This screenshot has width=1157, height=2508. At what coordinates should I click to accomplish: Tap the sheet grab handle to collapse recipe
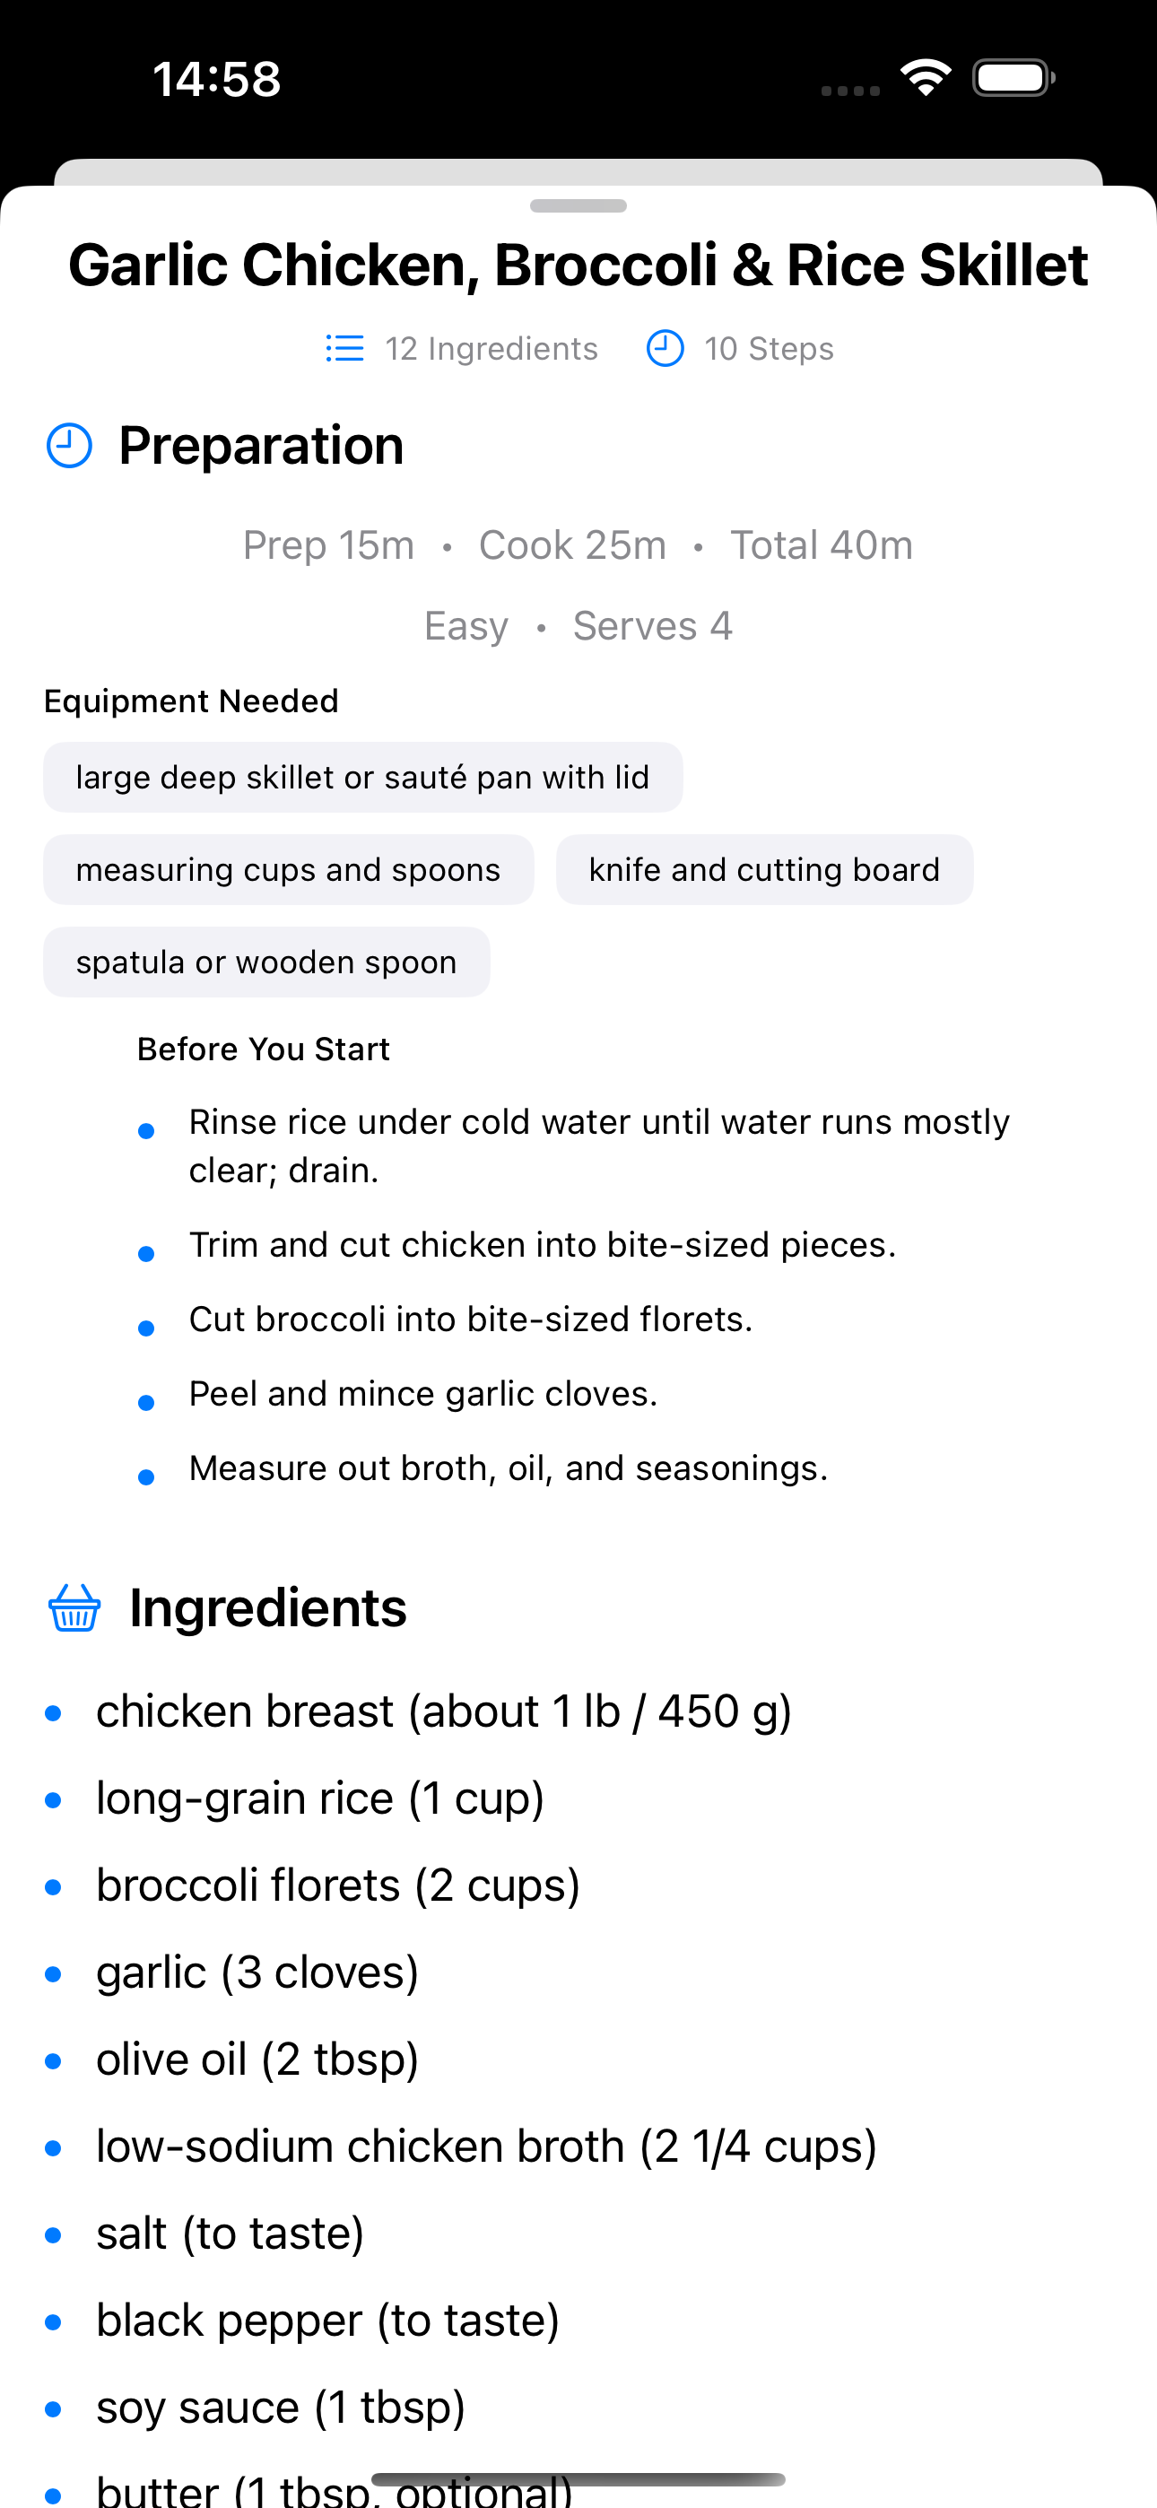coord(578,205)
